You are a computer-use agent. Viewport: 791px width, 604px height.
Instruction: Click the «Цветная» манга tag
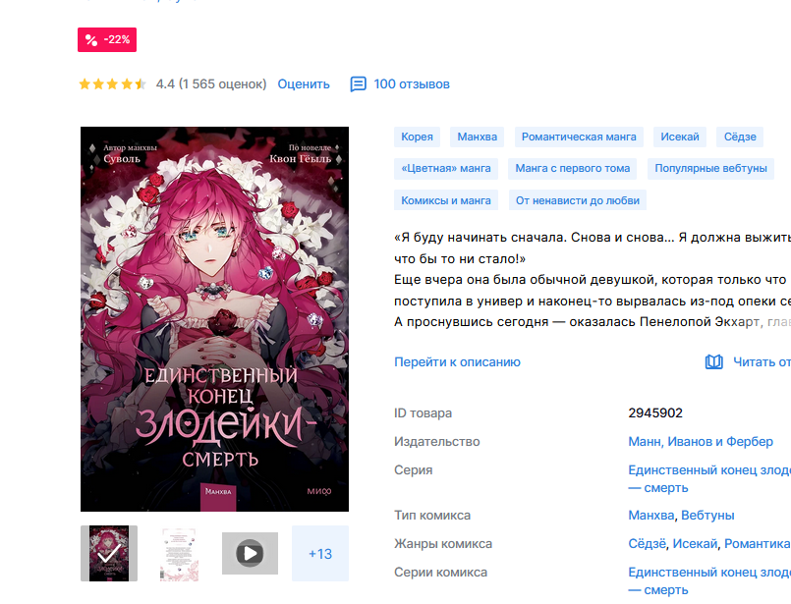click(x=446, y=168)
